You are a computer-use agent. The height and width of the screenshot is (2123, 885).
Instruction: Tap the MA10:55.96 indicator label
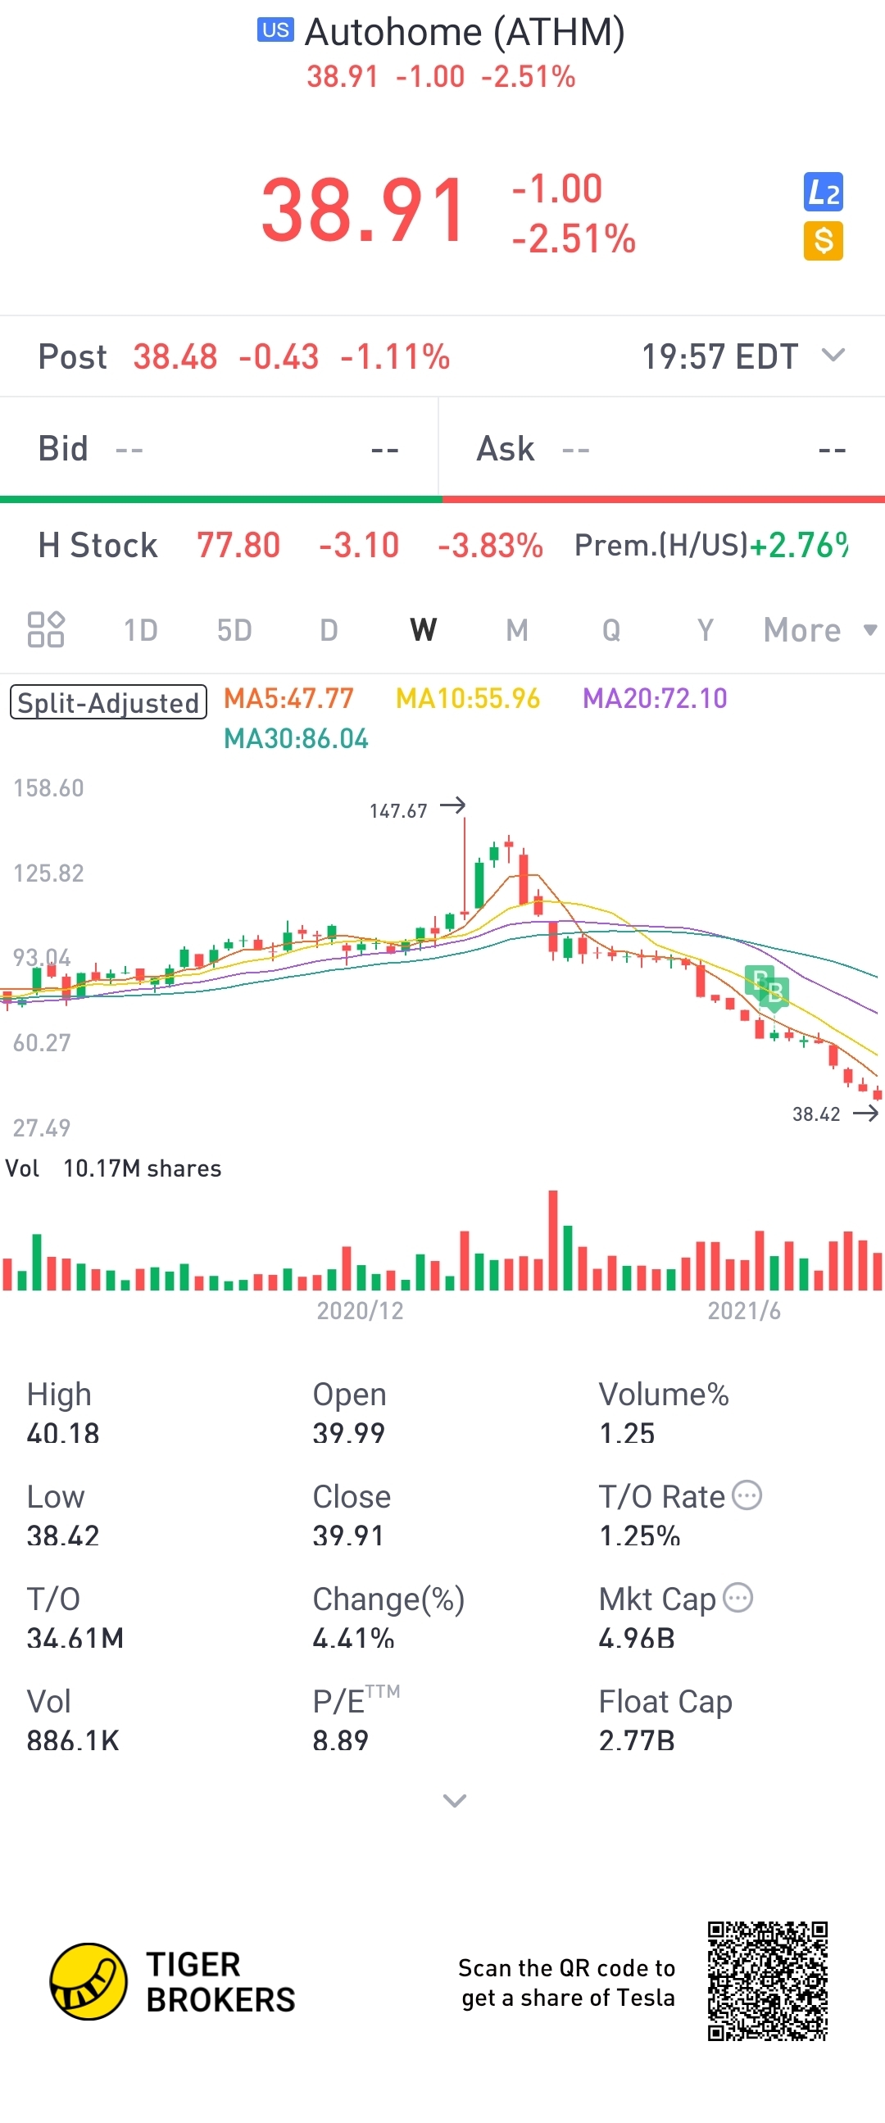[468, 698]
